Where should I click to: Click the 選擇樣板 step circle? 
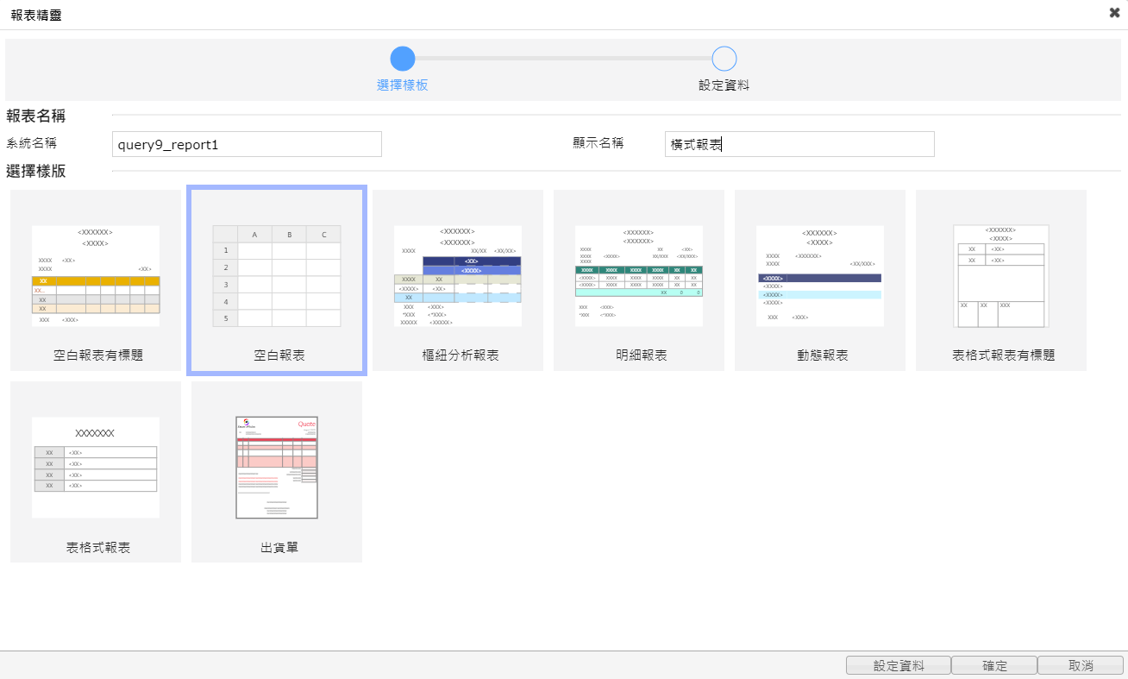coord(403,59)
